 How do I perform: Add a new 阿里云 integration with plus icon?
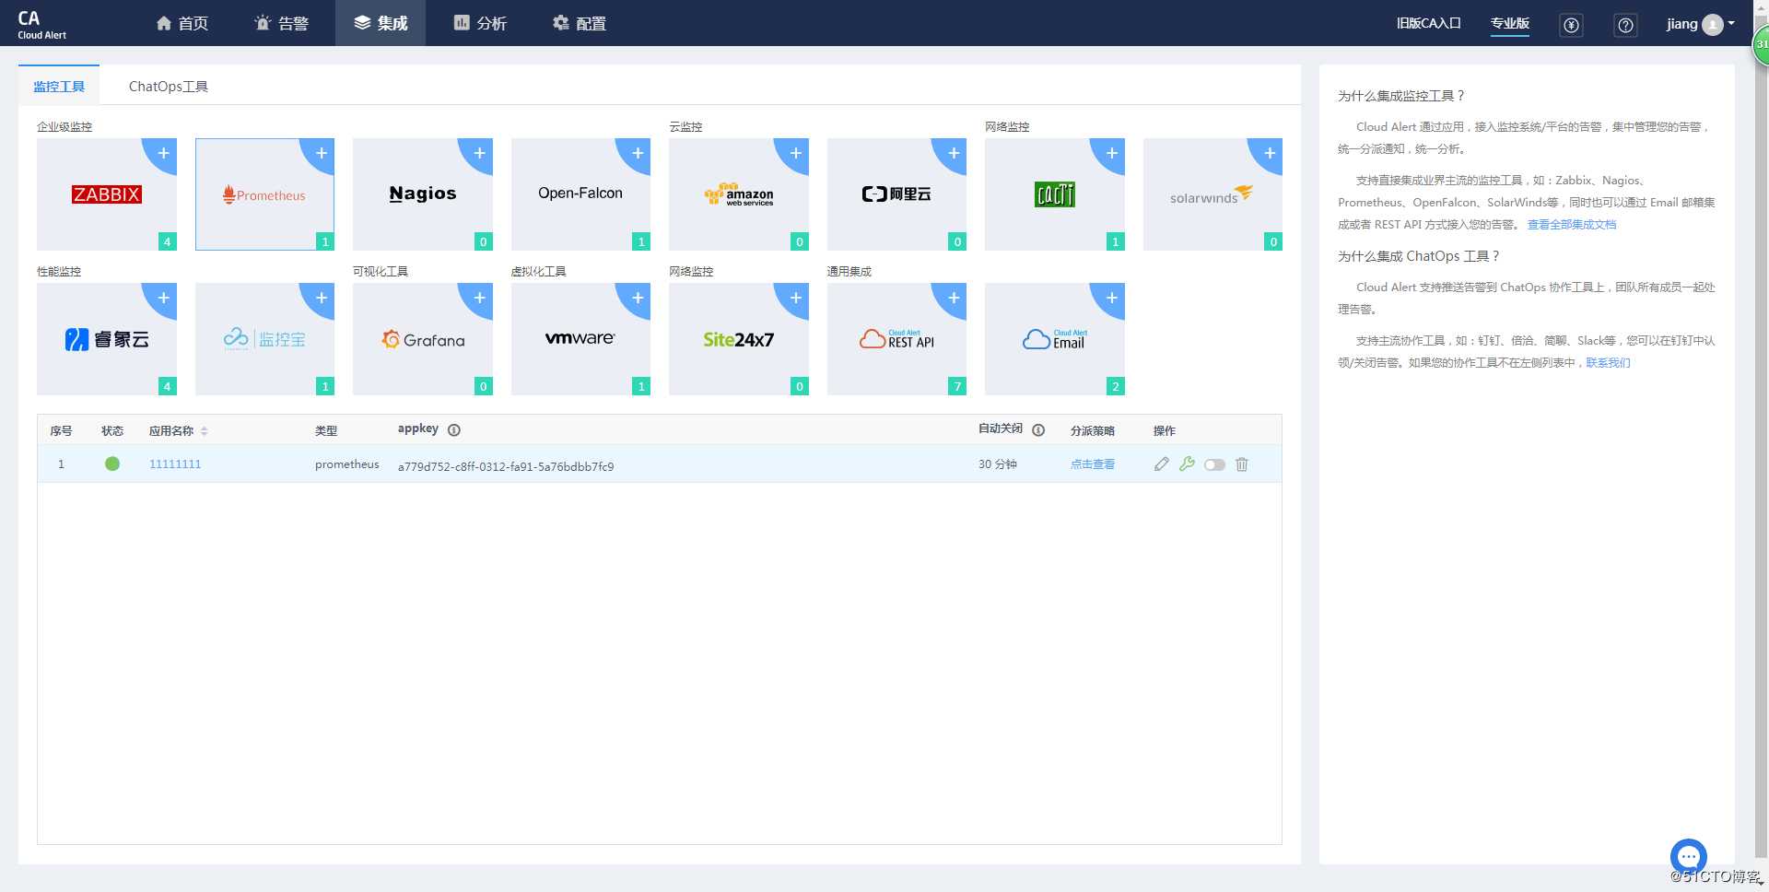954,153
